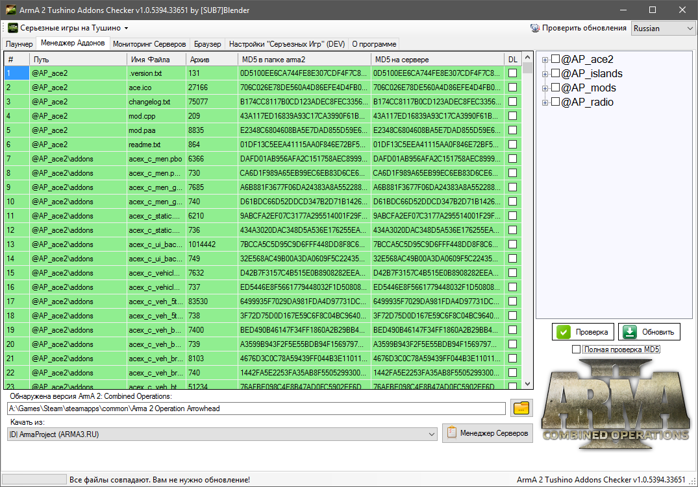Click the table scrollbar up arrow
The width and height of the screenshot is (698, 487).
527,57
